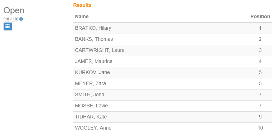The height and width of the screenshot is (136, 275).
Task: Select the SMITH, John row
Action: tap(173, 95)
